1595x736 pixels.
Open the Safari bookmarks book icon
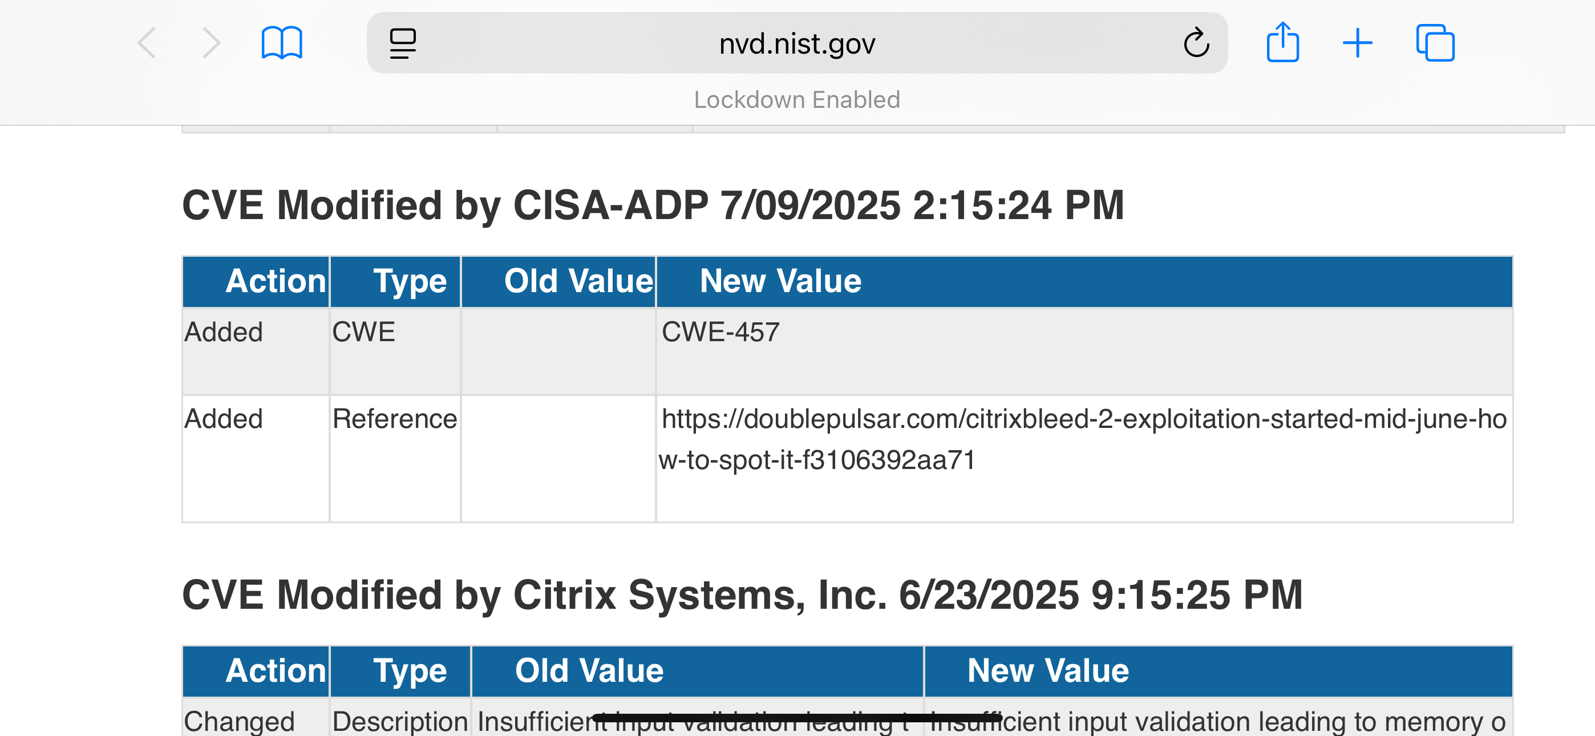[282, 43]
